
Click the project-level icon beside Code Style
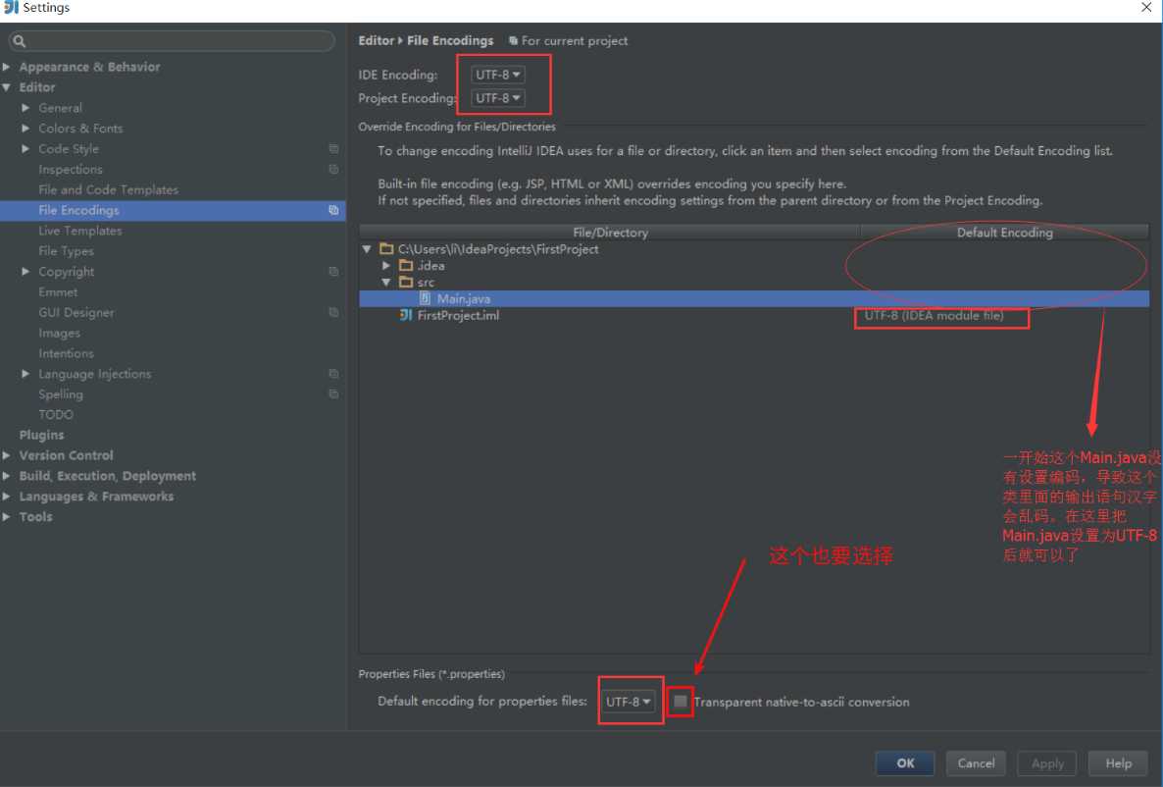333,148
